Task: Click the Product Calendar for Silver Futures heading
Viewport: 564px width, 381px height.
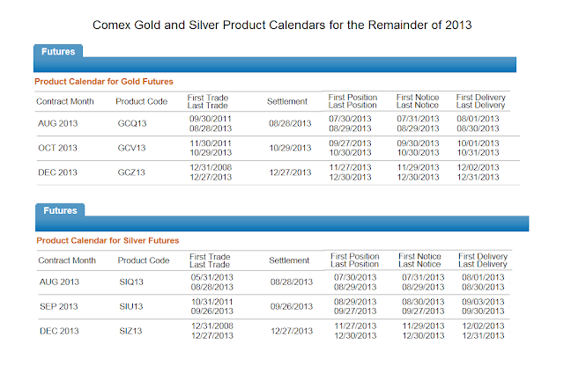Action: [108, 240]
